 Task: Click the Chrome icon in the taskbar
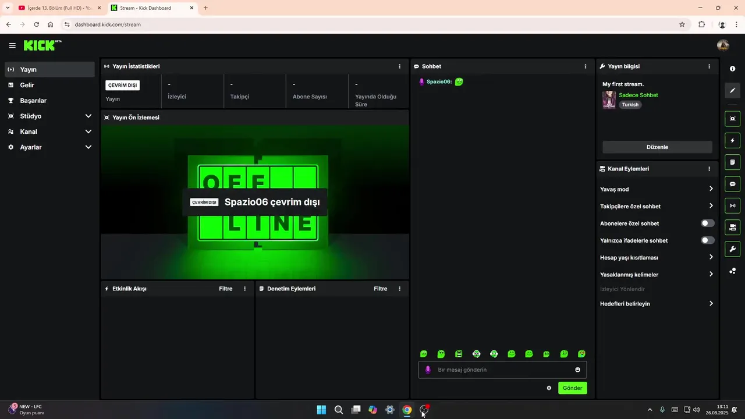click(x=407, y=410)
